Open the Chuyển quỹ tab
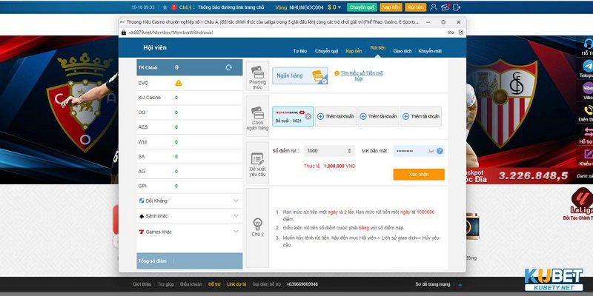 tap(326, 51)
